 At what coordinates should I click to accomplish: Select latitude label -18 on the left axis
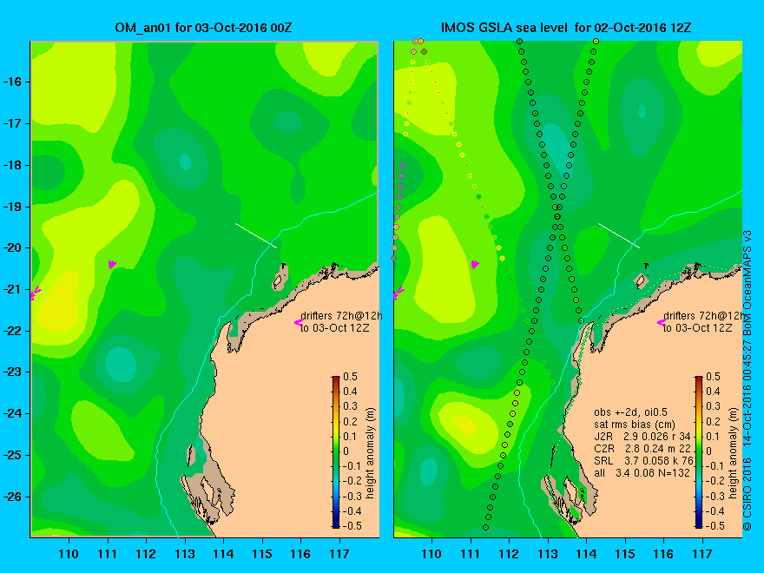14,165
